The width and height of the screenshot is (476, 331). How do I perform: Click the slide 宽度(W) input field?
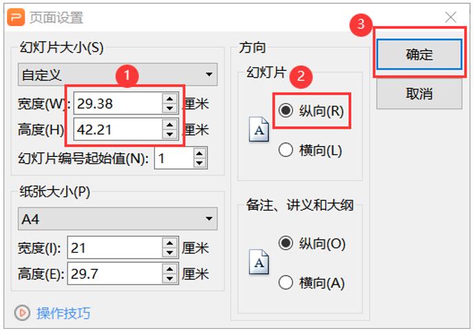tap(116, 104)
